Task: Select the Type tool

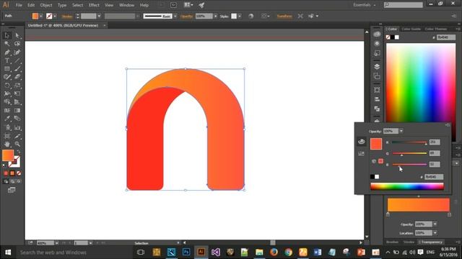Action: (7, 60)
